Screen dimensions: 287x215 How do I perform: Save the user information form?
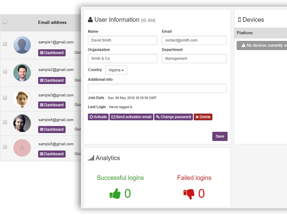(220, 136)
